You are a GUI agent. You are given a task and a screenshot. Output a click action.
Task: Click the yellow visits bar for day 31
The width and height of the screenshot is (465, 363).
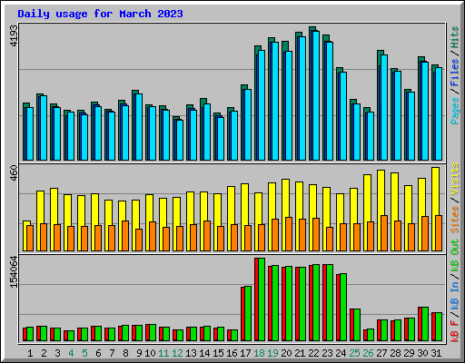pyautogui.click(x=435, y=191)
